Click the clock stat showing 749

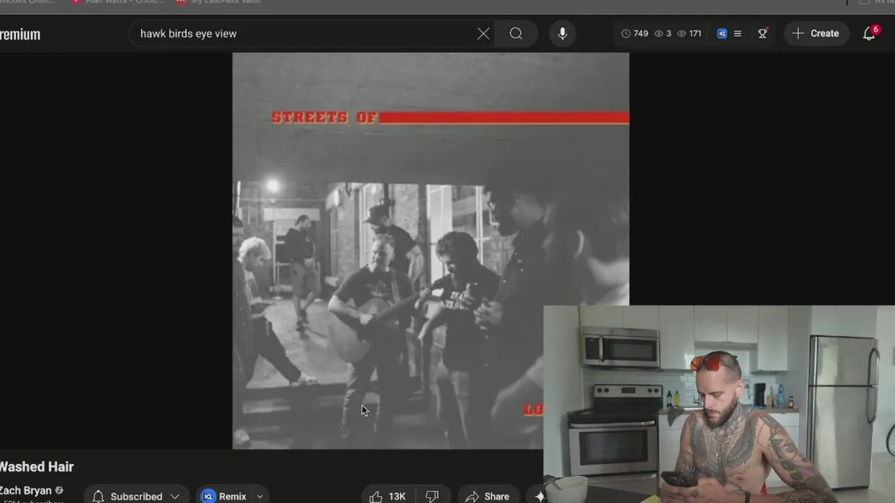(635, 34)
